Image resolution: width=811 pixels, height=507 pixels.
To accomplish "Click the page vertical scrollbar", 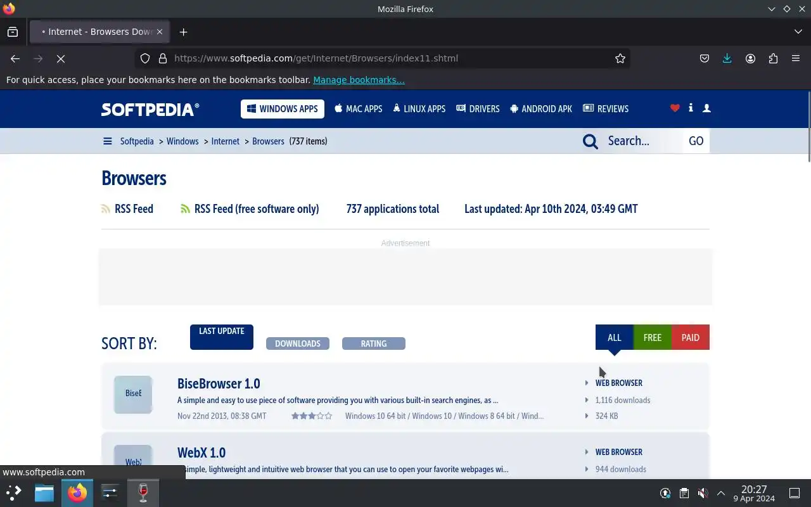I will [808, 127].
